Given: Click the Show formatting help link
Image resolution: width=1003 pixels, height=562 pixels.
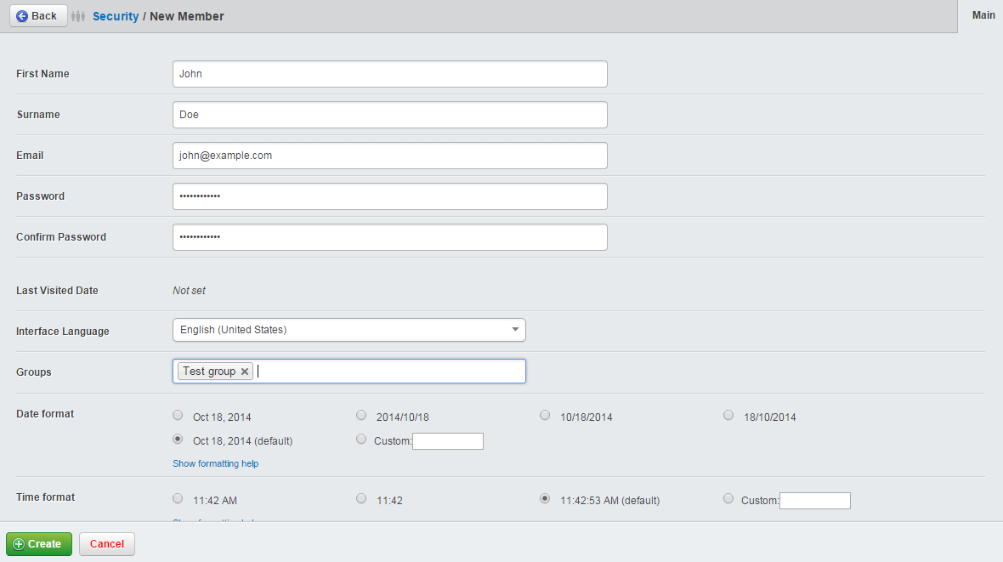Looking at the screenshot, I should tap(215, 463).
